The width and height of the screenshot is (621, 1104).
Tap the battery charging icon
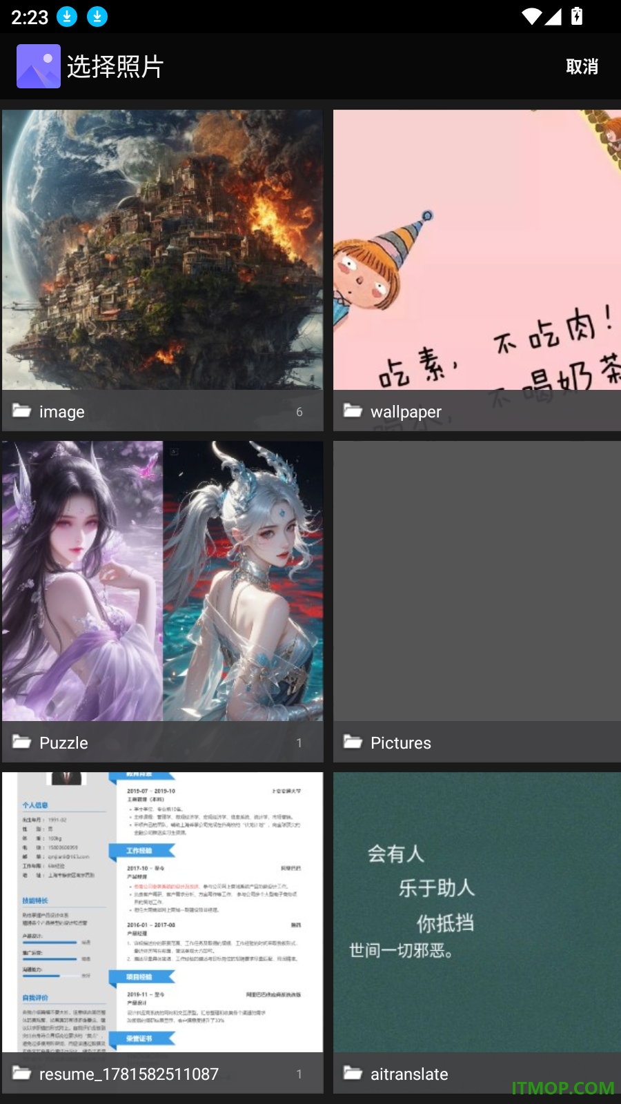click(x=577, y=16)
